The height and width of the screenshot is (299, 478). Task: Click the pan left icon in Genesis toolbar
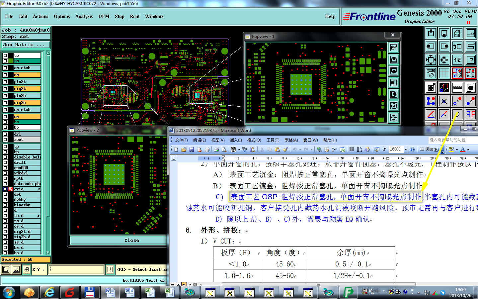point(431,47)
